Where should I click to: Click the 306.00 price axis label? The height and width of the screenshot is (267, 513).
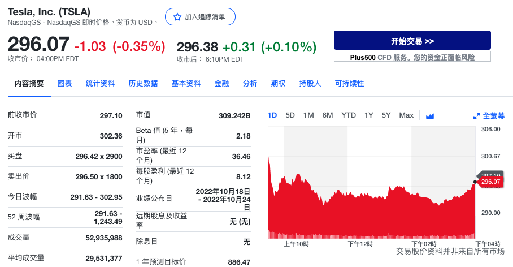click(x=490, y=129)
